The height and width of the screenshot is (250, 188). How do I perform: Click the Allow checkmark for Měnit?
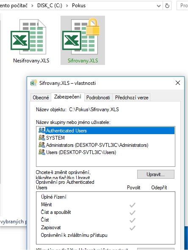(133, 205)
